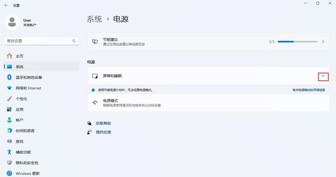Expand the 屏幕和睡眠 section

(x=323, y=76)
